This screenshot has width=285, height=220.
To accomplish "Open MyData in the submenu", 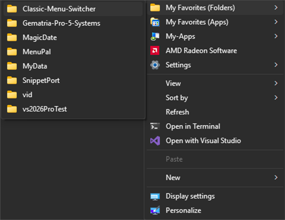I will click(73, 66).
